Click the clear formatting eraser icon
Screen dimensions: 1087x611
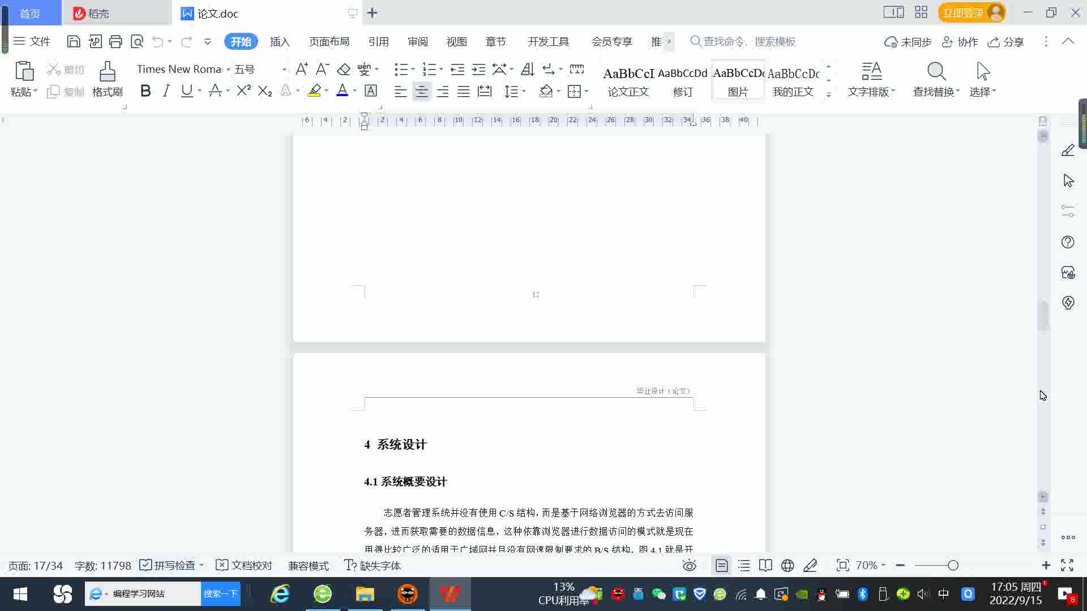(344, 70)
